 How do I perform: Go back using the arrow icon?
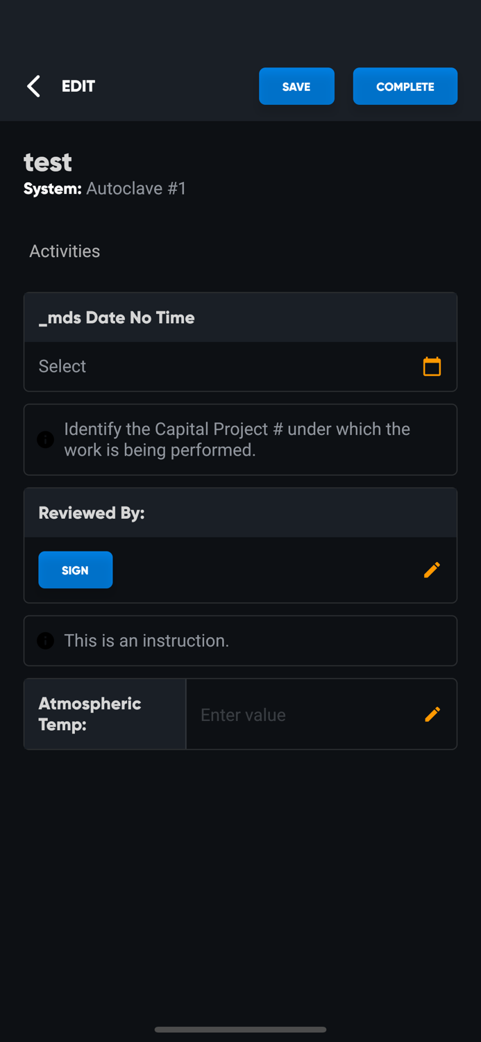pos(33,86)
